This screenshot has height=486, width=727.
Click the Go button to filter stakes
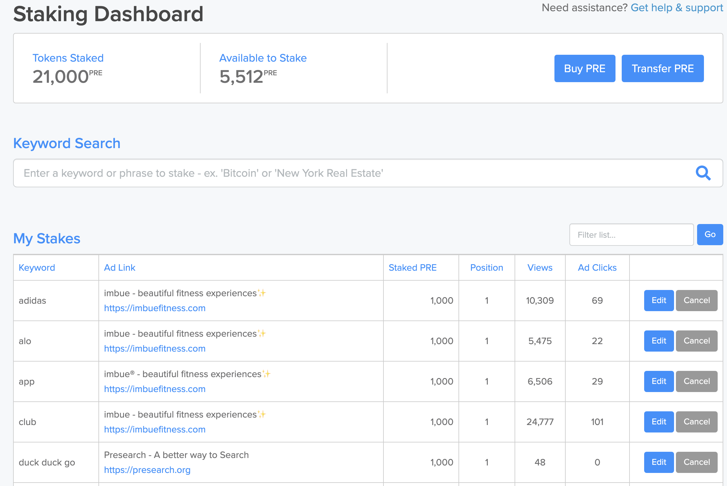[710, 234]
